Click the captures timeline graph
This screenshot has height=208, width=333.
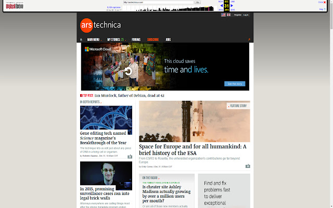[x=170, y=8]
